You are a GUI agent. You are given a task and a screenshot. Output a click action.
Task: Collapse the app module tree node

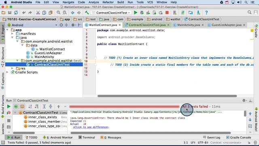[7, 30]
